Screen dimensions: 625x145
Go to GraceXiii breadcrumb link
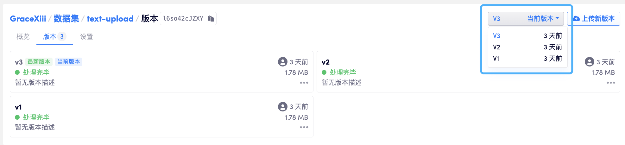click(28, 19)
